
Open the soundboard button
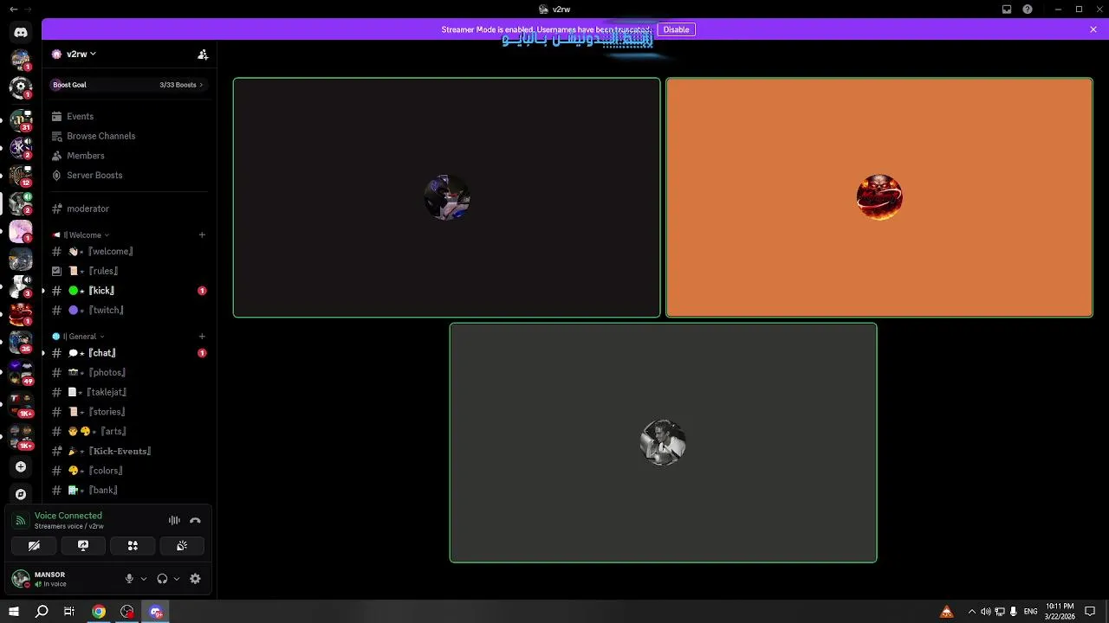point(182,546)
